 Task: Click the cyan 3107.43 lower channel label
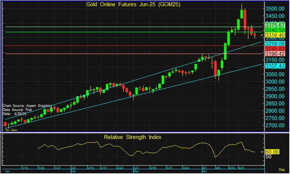(276, 66)
